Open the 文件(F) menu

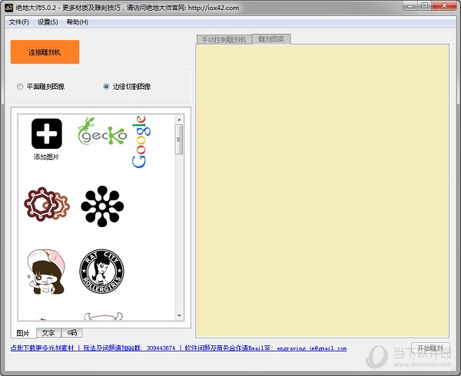pos(18,22)
